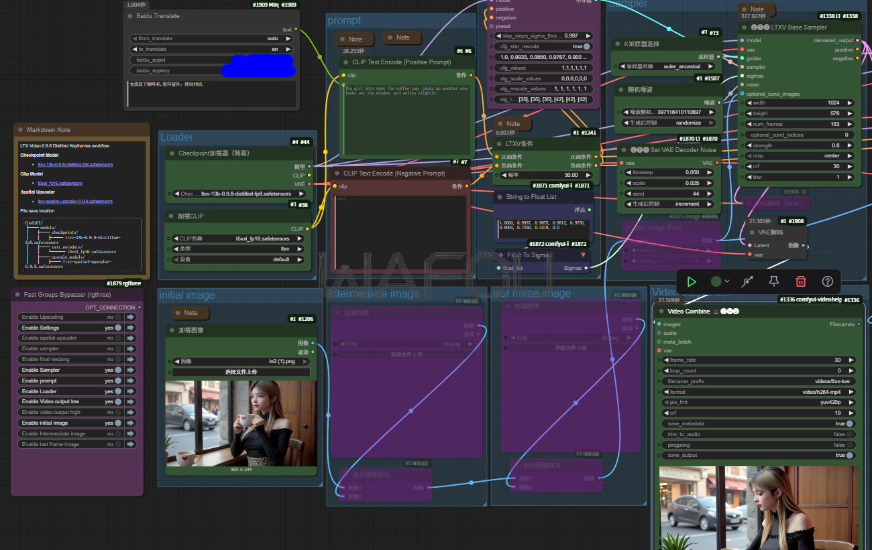This screenshot has width=872, height=550.
Task: Collapse String to Float List node via title dot
Action: click(x=500, y=197)
